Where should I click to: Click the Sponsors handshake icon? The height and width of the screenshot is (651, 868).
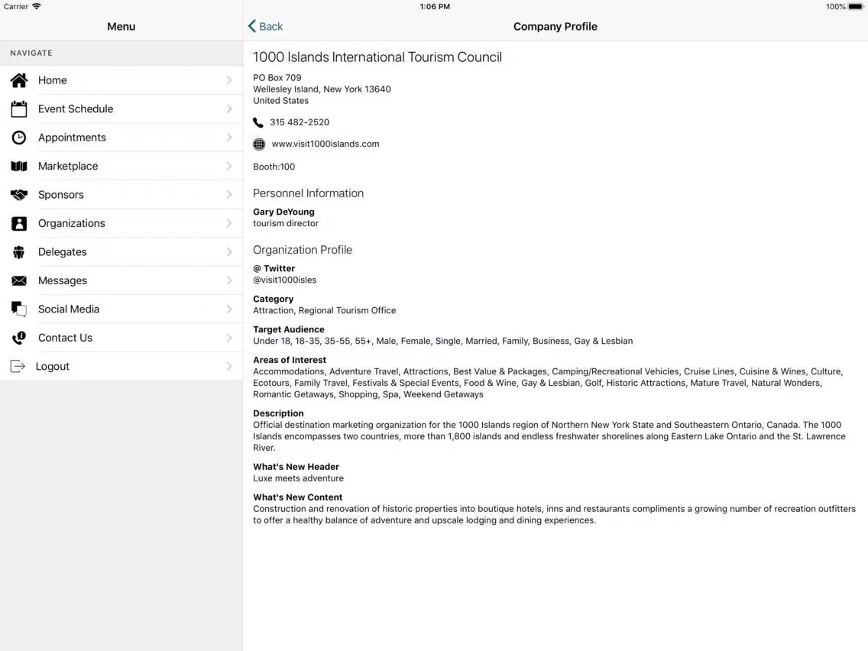point(19,195)
